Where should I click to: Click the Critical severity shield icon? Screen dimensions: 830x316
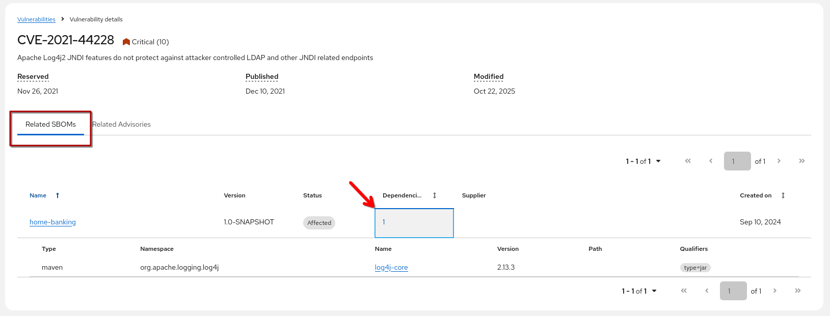(126, 42)
